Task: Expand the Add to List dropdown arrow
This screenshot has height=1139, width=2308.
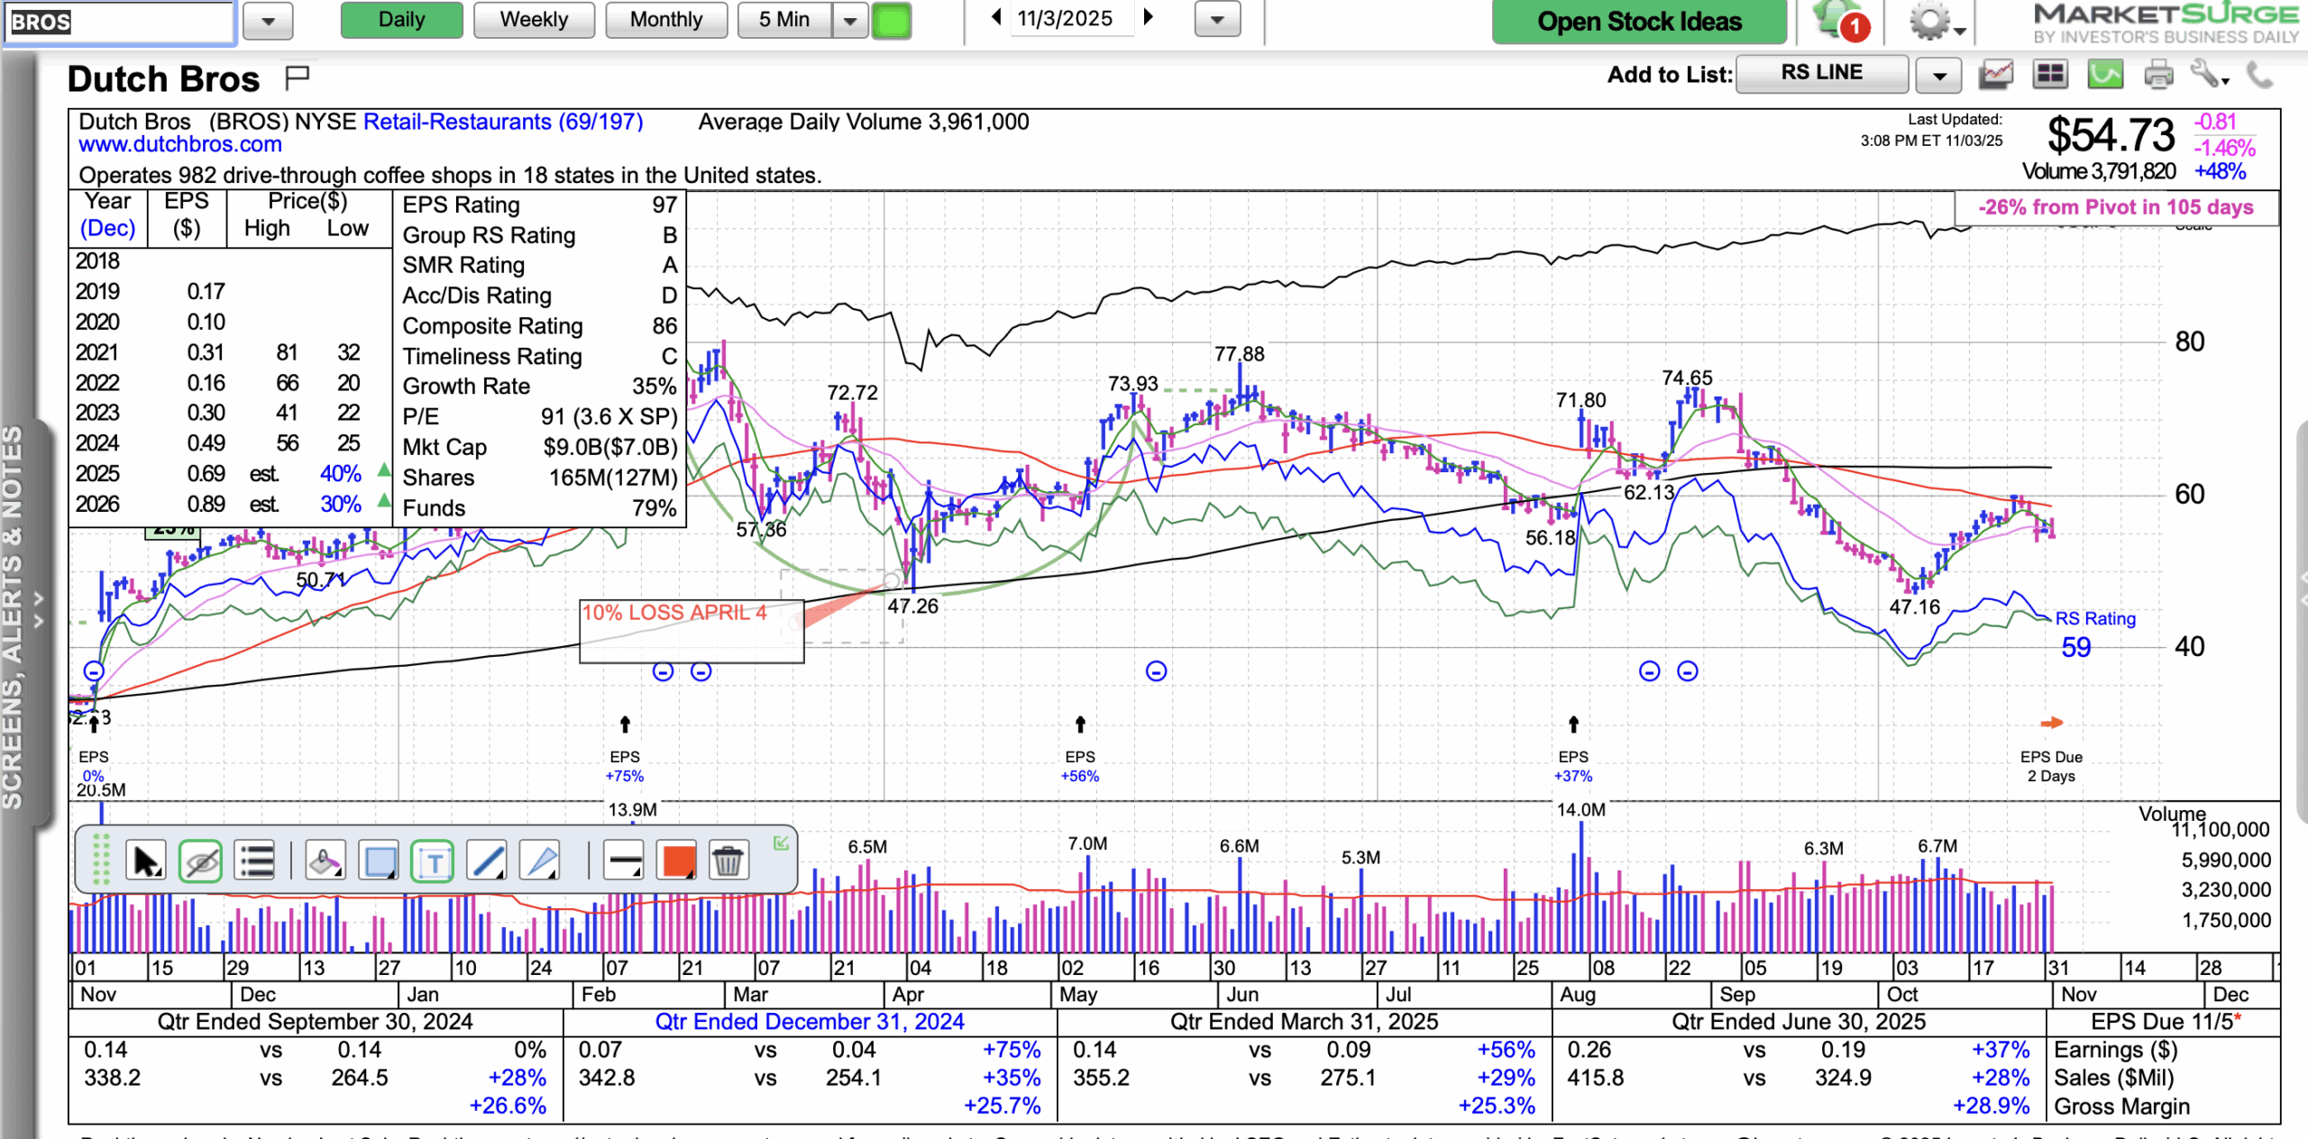Action: click(x=1938, y=76)
